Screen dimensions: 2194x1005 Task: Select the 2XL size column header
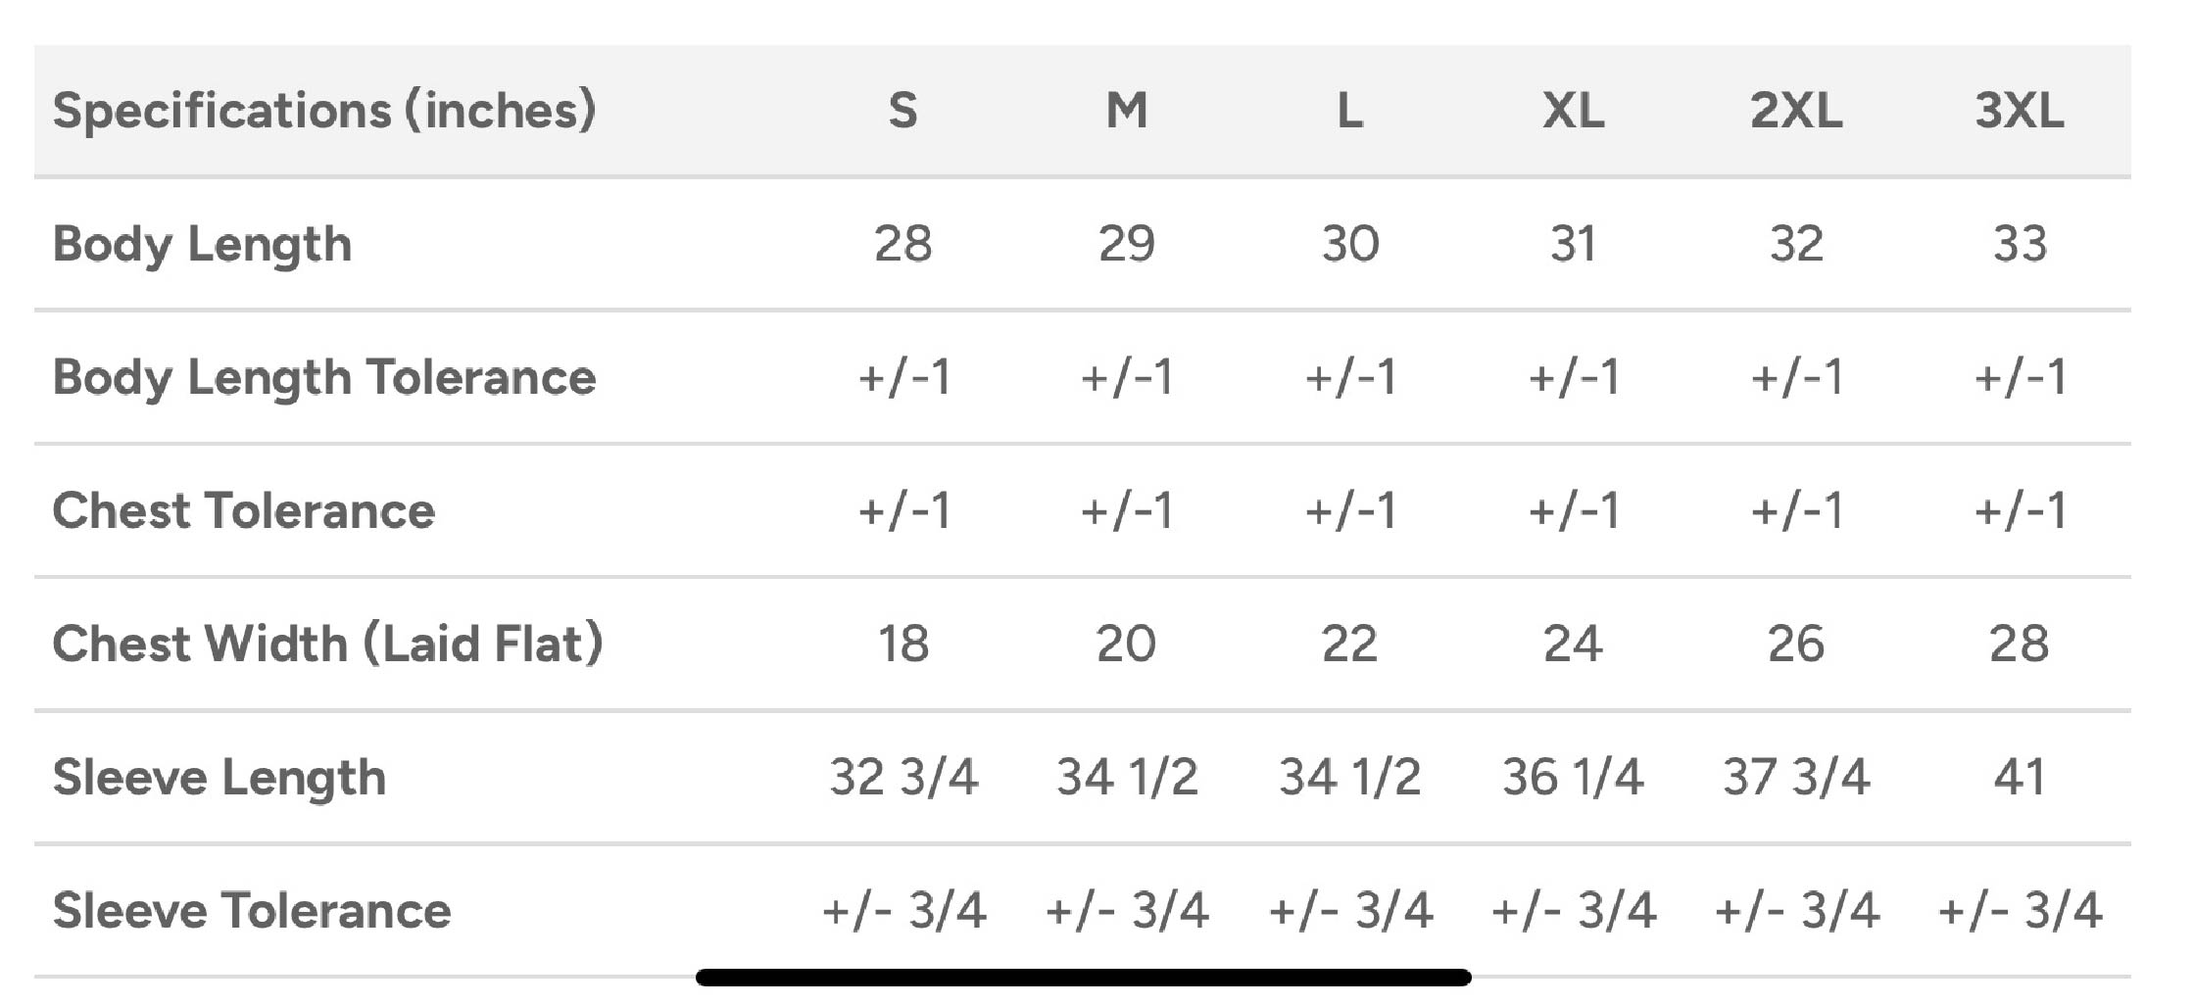click(x=1796, y=110)
